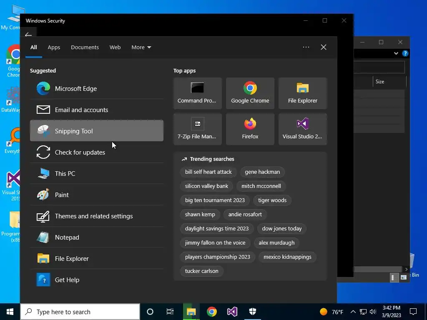Open the notification center icon

pyautogui.click(x=413, y=312)
